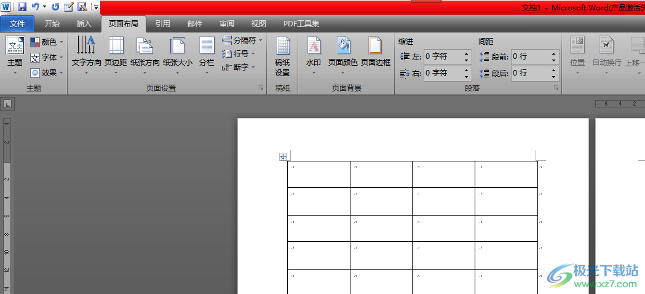This screenshot has width=645, height=294.
Task: Click the 分栏 columns button
Action: tap(207, 55)
